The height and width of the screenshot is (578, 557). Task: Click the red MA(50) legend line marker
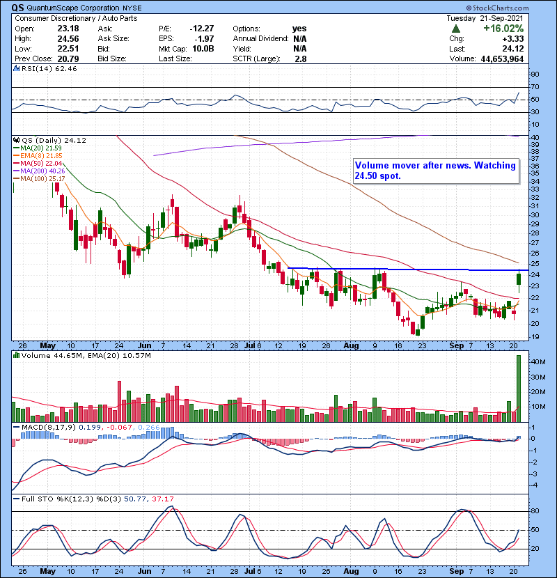tap(16, 164)
